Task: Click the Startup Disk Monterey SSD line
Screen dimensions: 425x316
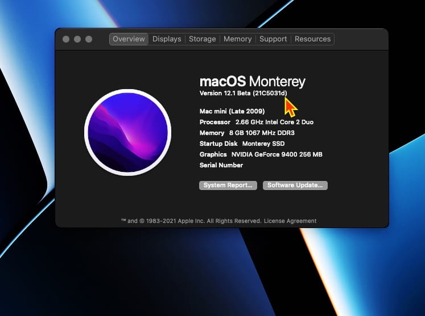Action: [x=242, y=144]
